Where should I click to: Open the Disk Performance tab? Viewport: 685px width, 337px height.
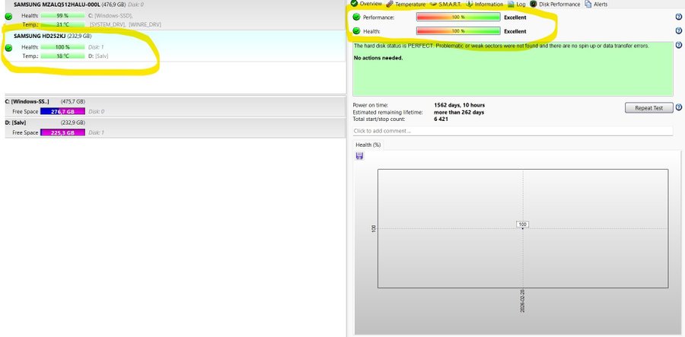(559, 5)
